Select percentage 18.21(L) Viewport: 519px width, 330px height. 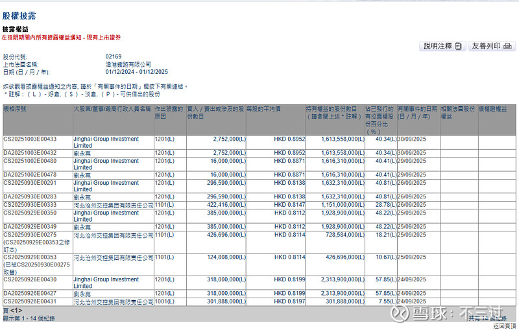386,235
